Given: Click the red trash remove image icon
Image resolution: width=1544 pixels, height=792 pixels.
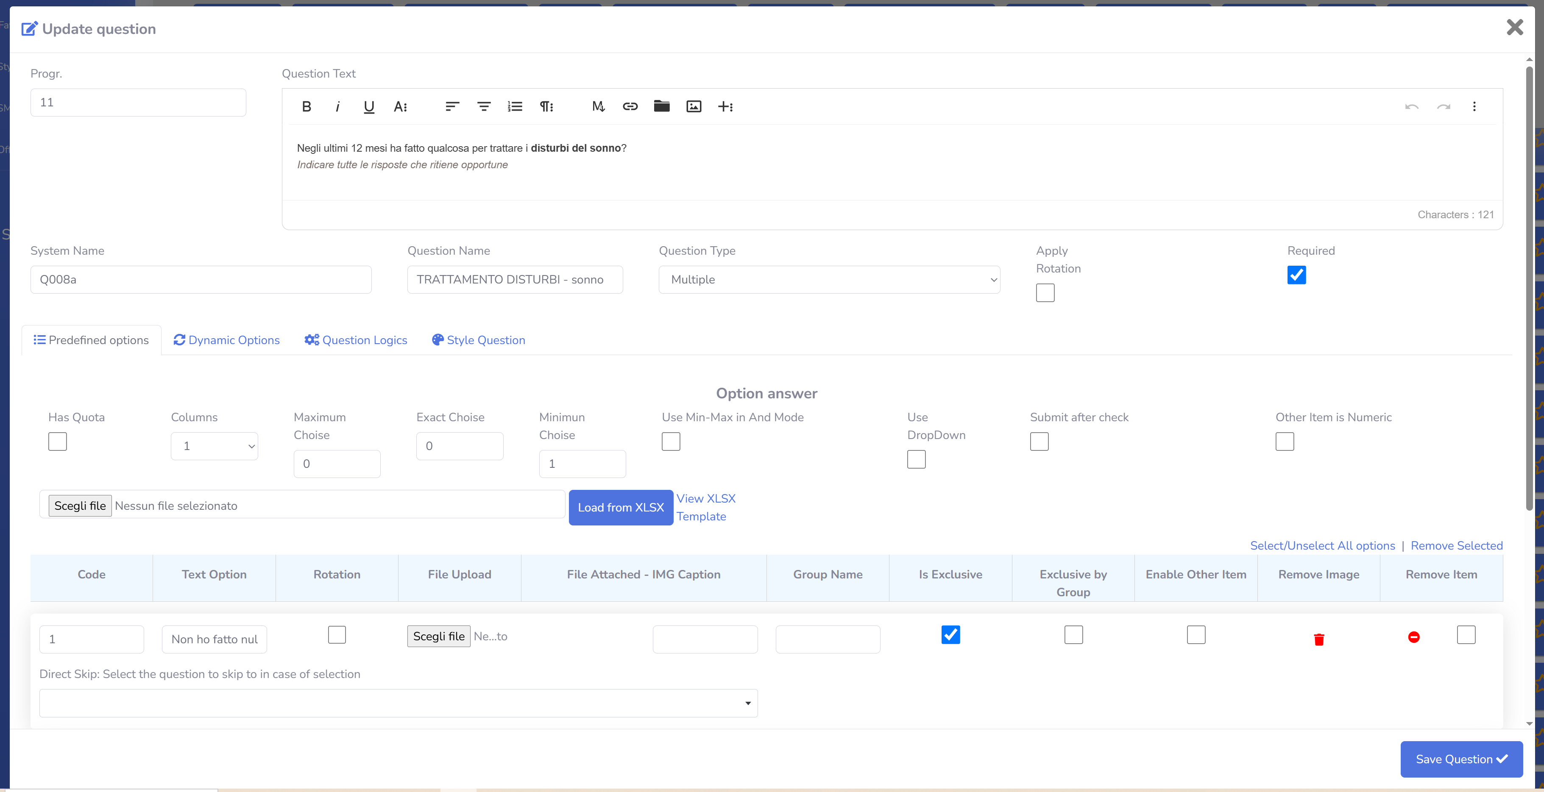Looking at the screenshot, I should tap(1318, 639).
